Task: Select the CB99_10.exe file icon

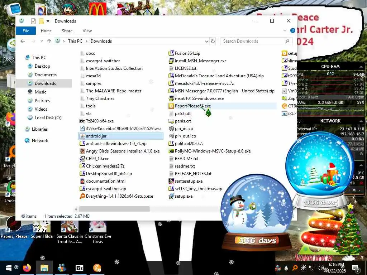Action: coord(82,159)
